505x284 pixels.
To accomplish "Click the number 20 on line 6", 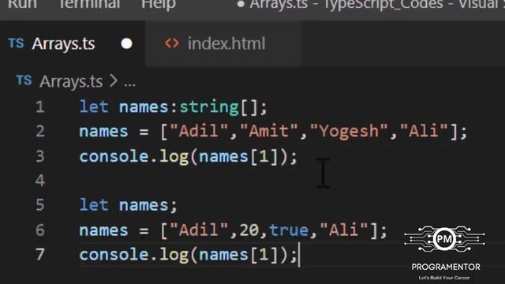I will [249, 230].
